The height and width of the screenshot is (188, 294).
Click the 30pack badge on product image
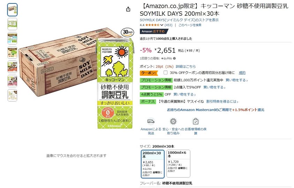(128, 32)
